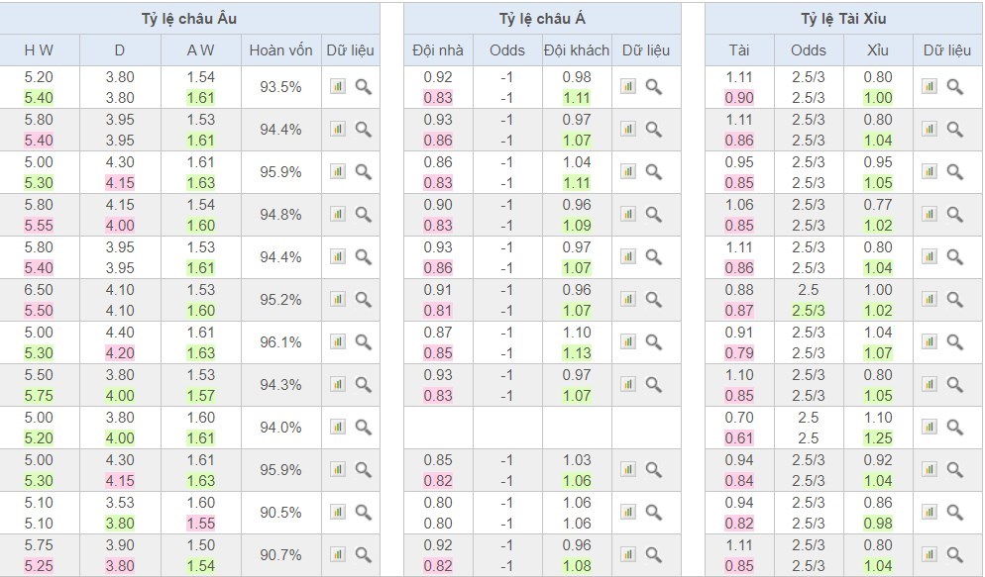Screen dimensions: 985x577
Task: Open chart icon for the 96.1% payout row
Action: (x=338, y=341)
